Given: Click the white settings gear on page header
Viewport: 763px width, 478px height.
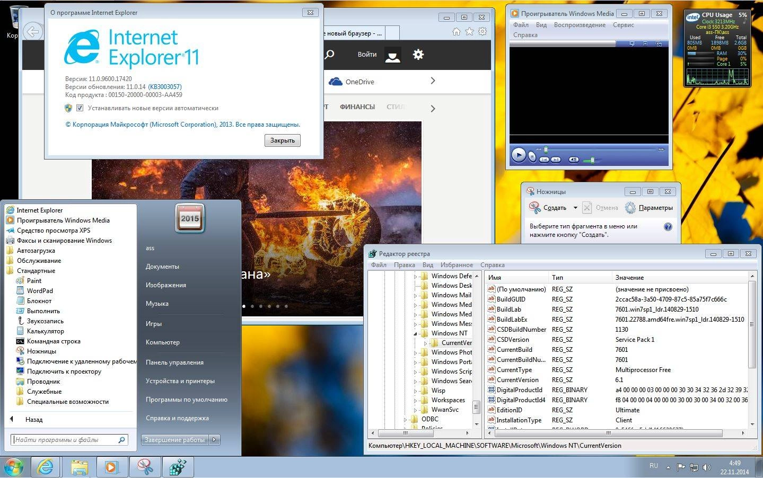Looking at the screenshot, I should (418, 55).
